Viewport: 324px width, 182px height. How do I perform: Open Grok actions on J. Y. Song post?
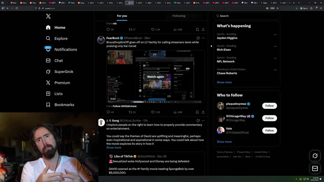[x=198, y=121]
